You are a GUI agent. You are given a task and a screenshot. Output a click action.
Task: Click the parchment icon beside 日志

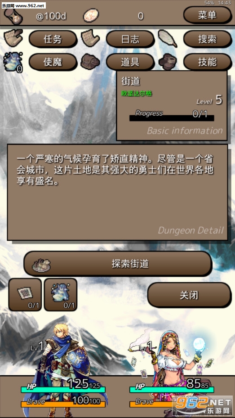pos(90,39)
